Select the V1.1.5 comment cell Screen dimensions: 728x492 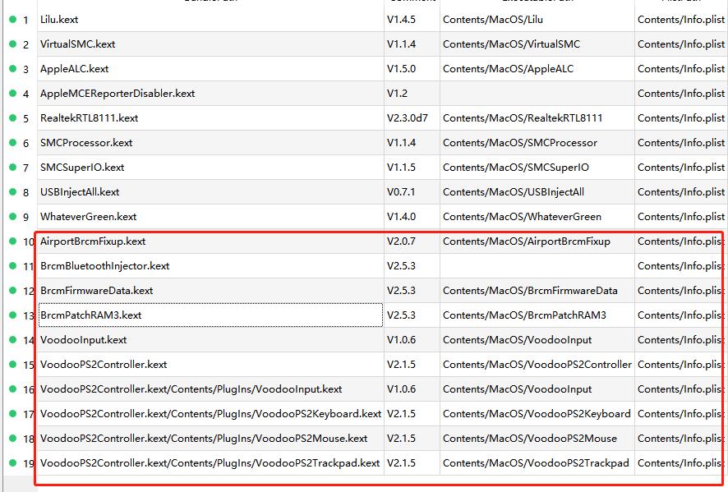coord(412,167)
